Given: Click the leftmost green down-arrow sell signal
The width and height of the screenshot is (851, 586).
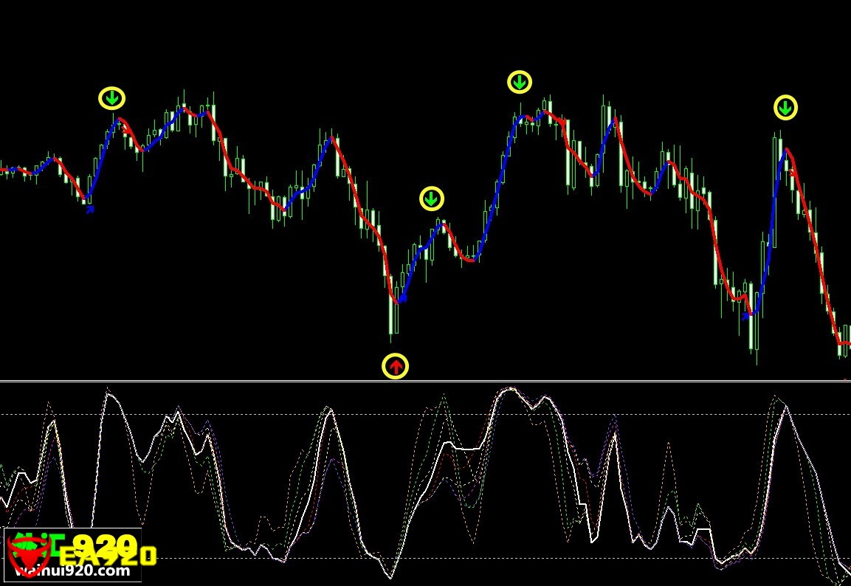Looking at the screenshot, I should pyautogui.click(x=112, y=98).
